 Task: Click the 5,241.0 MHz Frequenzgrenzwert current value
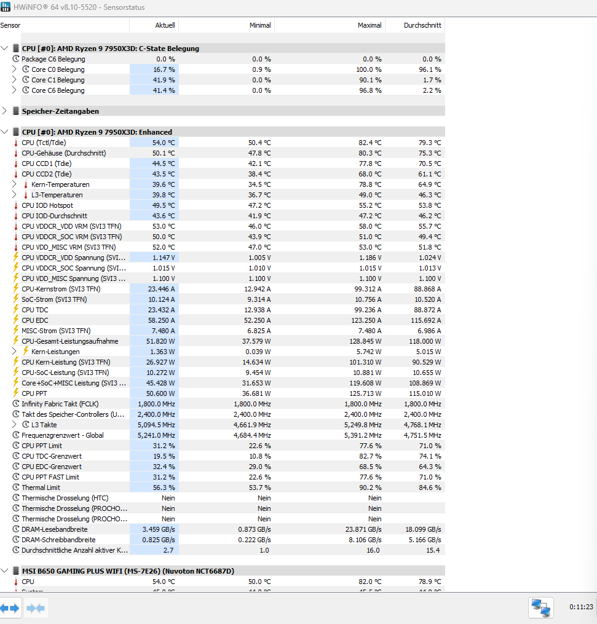click(x=156, y=435)
